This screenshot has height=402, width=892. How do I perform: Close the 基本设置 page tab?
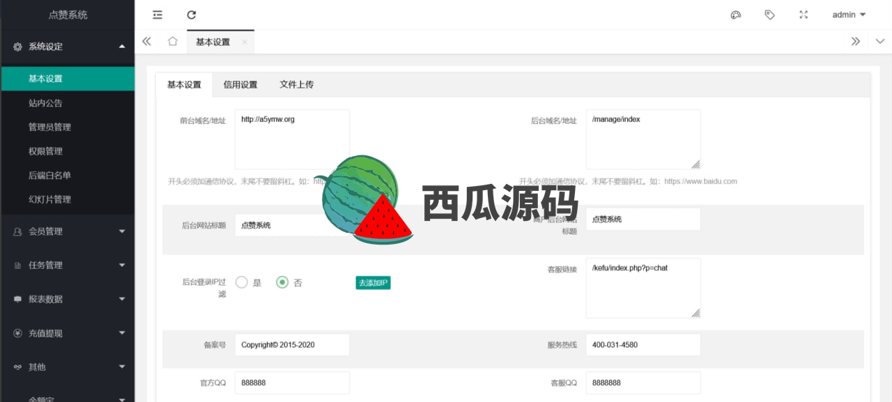click(x=245, y=42)
